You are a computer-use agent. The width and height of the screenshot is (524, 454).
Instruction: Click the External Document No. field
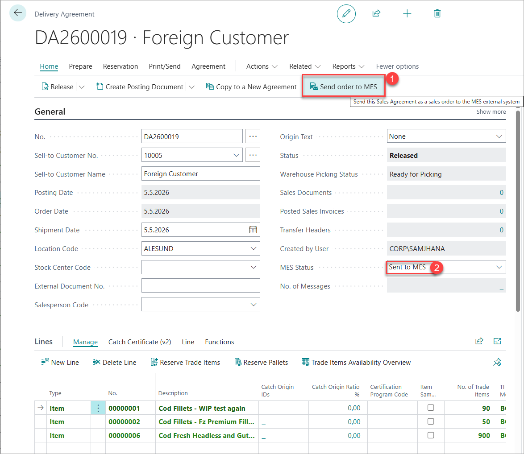click(x=200, y=286)
